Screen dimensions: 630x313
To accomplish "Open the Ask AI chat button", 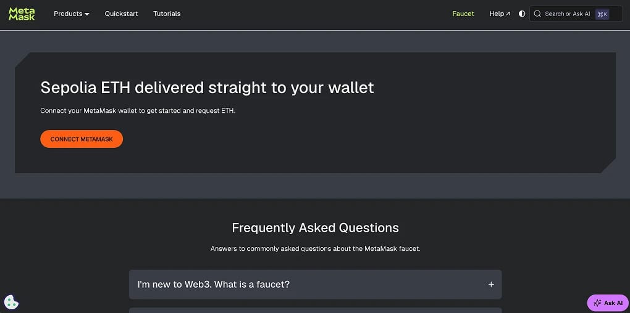I will tap(608, 303).
